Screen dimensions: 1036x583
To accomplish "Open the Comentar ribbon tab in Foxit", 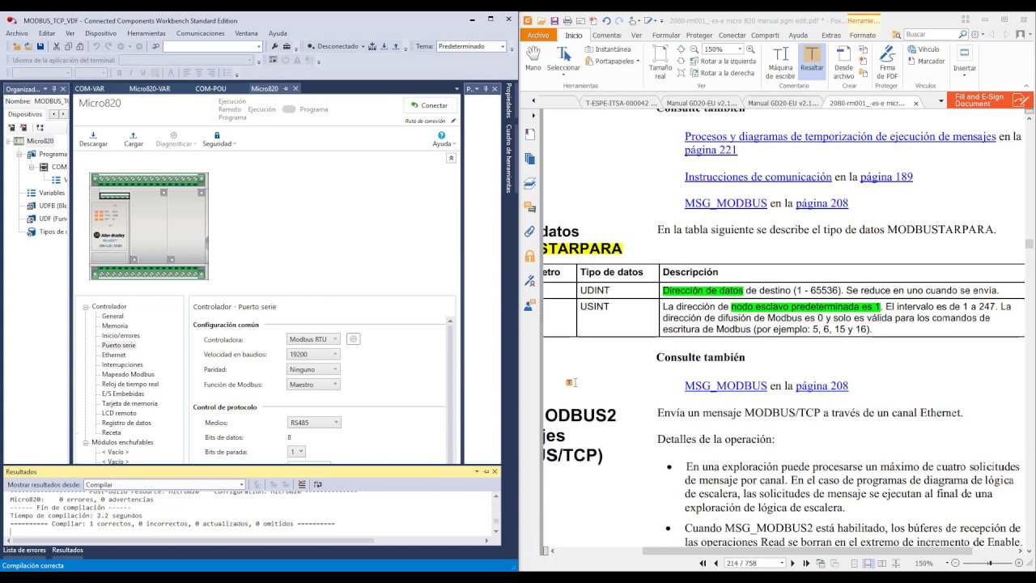I will coord(606,35).
